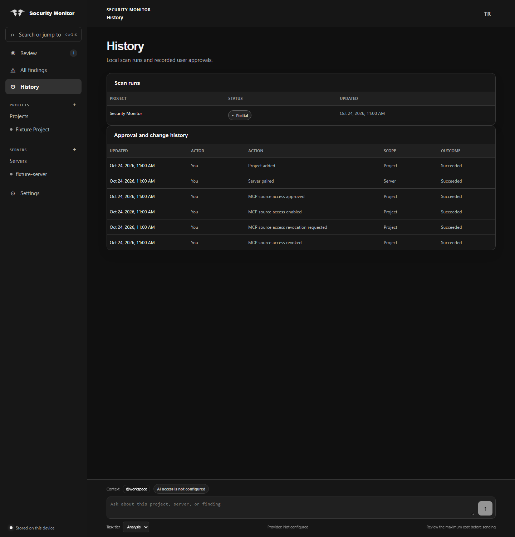The height and width of the screenshot is (537, 515).
Task: Open the Review menu item
Action: 43,53
